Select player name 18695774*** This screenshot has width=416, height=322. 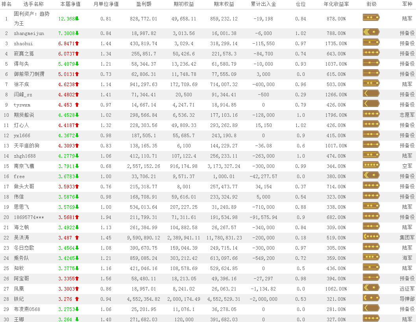(29, 217)
